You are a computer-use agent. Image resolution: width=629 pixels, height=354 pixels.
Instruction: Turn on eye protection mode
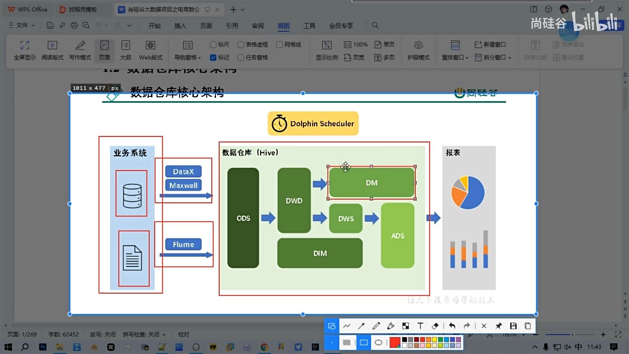[x=419, y=51]
